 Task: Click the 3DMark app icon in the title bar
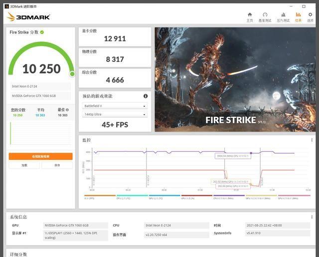click(6, 6)
